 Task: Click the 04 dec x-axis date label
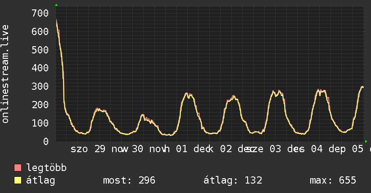(x=328, y=149)
